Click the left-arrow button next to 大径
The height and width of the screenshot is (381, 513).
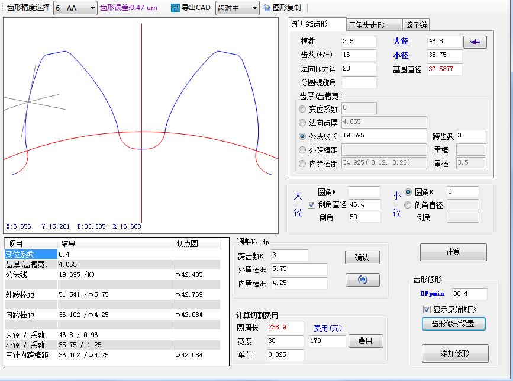(475, 42)
